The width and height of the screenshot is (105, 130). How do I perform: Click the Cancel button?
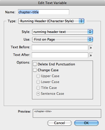click(59, 123)
